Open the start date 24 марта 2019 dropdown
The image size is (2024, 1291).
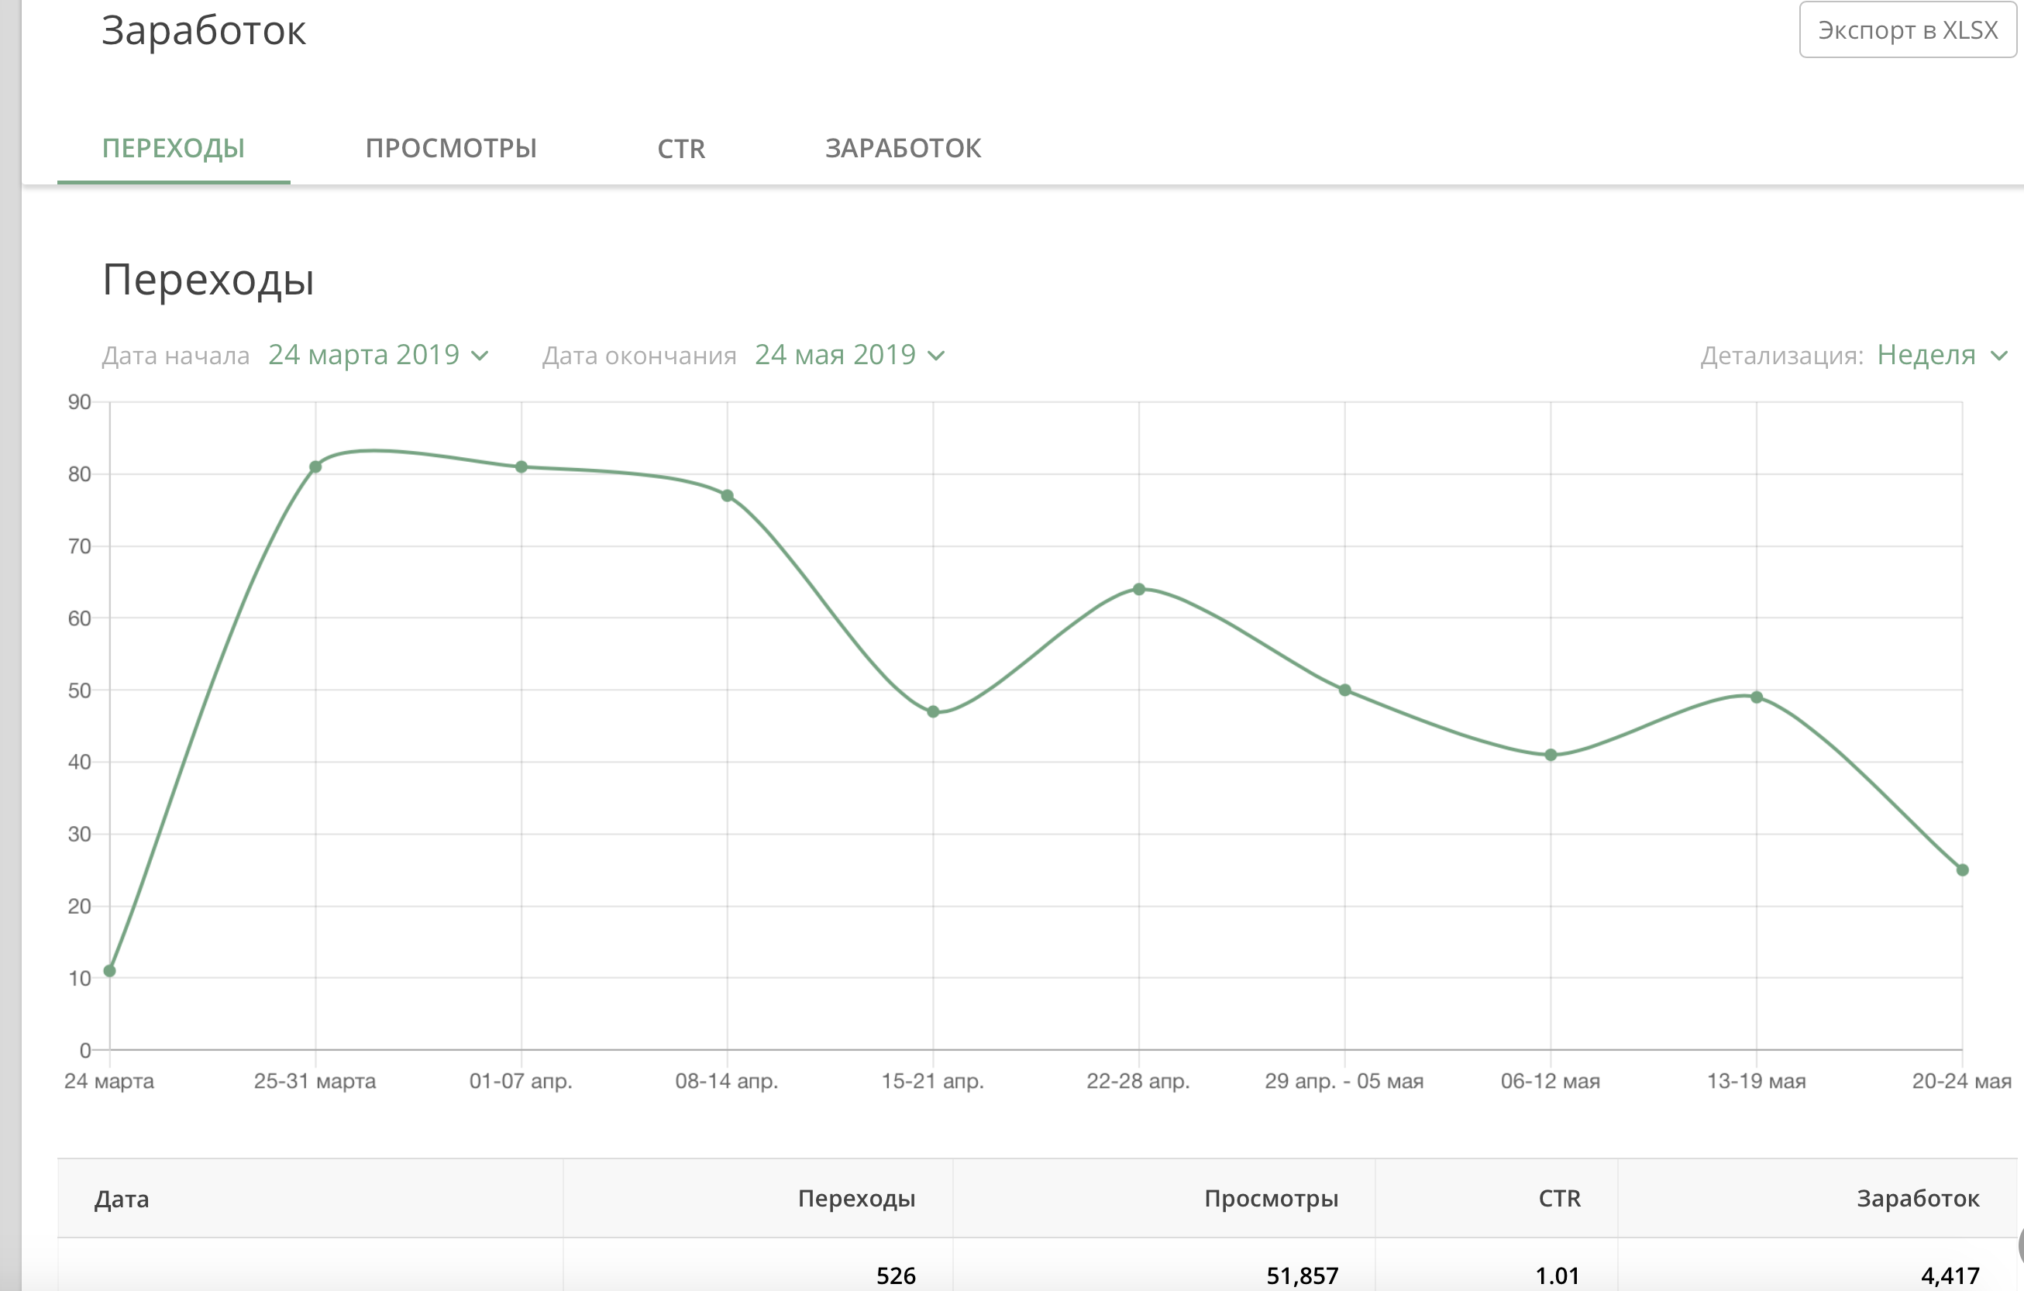pyautogui.click(x=364, y=356)
